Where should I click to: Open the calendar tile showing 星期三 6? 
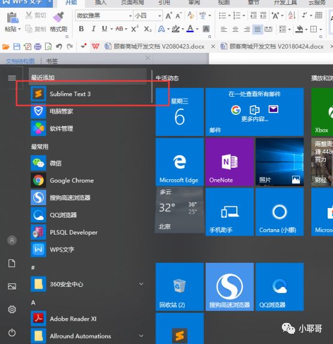click(x=180, y=112)
